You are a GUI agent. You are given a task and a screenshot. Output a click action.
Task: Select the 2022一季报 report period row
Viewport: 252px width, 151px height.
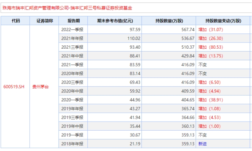point(73,29)
